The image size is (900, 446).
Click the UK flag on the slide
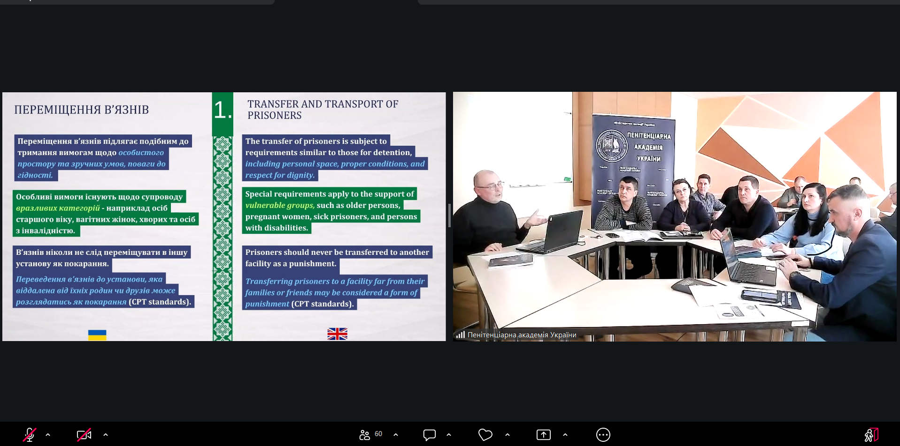[337, 334]
